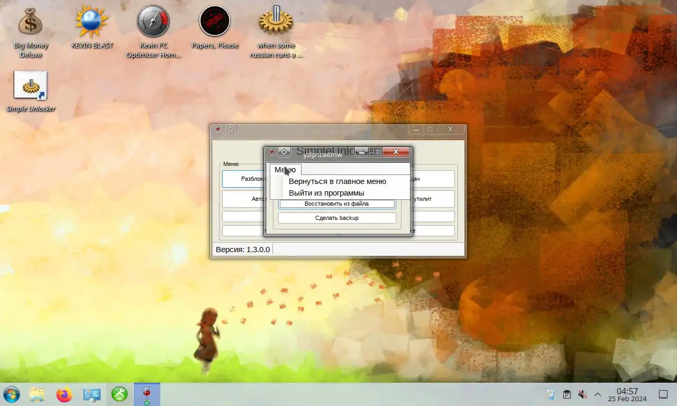Click the green wrench taskbar icon
Image resolution: width=677 pixels, height=406 pixels.
[x=120, y=394]
